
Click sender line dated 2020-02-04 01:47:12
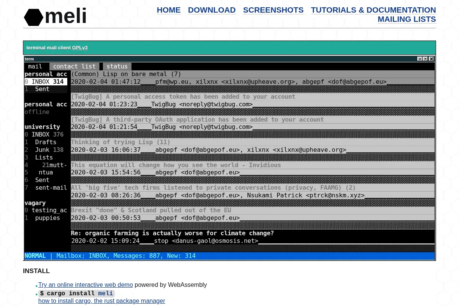(252, 82)
